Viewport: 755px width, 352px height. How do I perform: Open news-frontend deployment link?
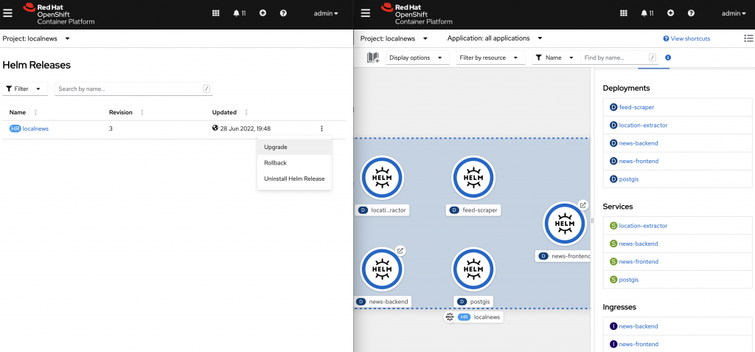point(639,161)
